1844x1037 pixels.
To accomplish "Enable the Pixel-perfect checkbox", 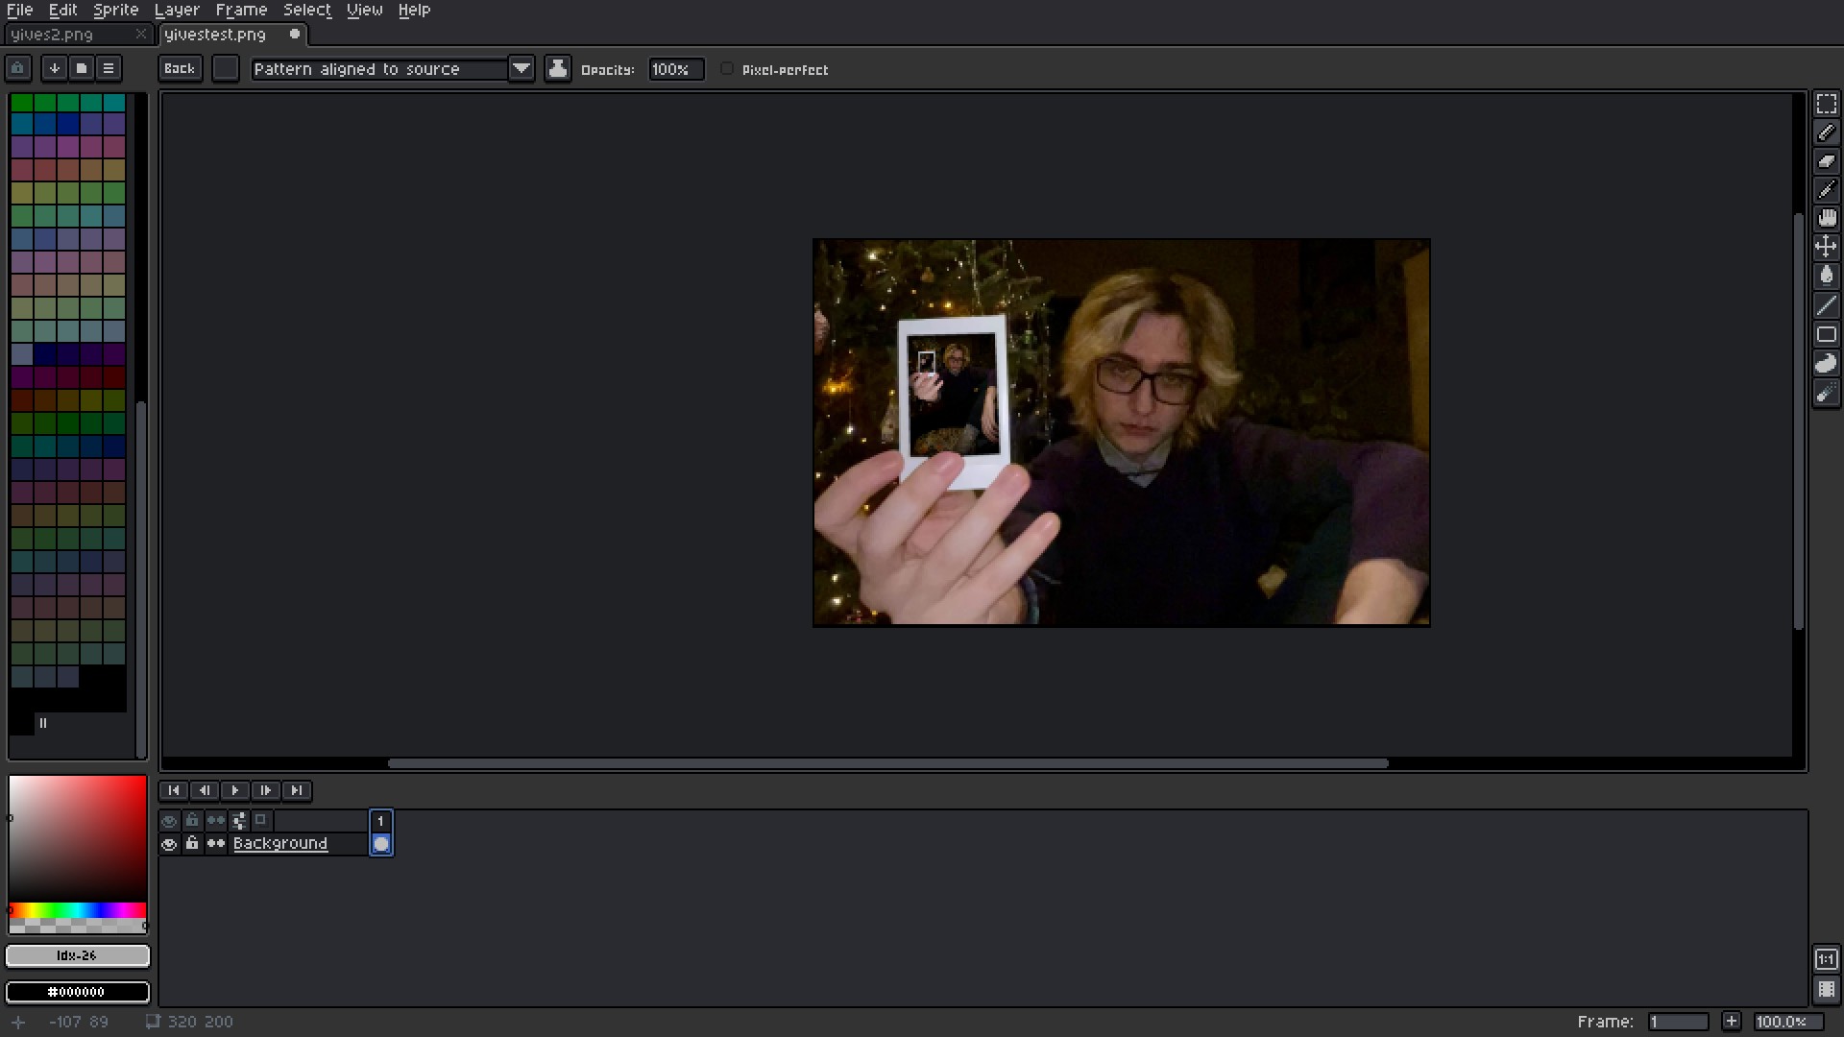I will (727, 69).
